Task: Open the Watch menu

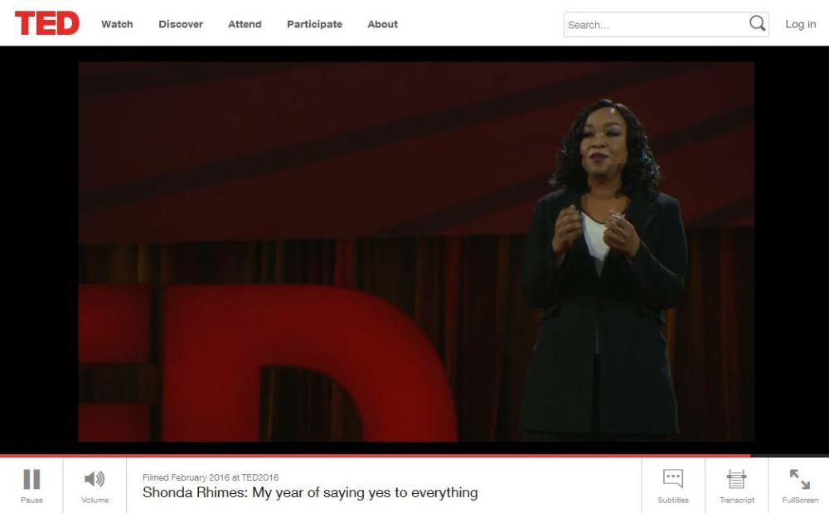Action: point(117,24)
